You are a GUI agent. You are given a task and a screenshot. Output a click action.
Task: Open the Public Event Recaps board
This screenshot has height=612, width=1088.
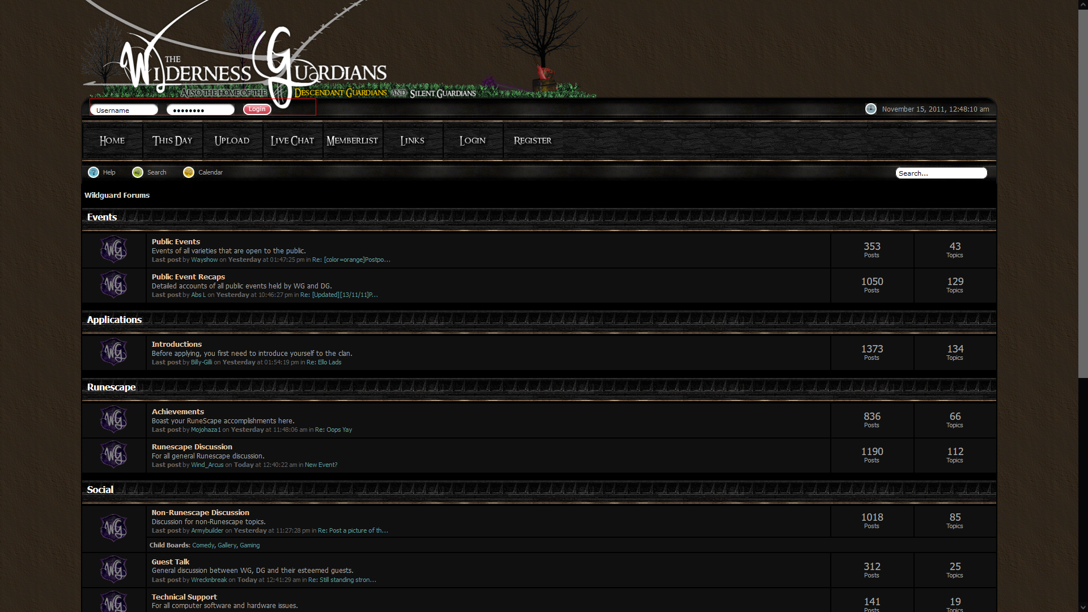click(x=188, y=277)
